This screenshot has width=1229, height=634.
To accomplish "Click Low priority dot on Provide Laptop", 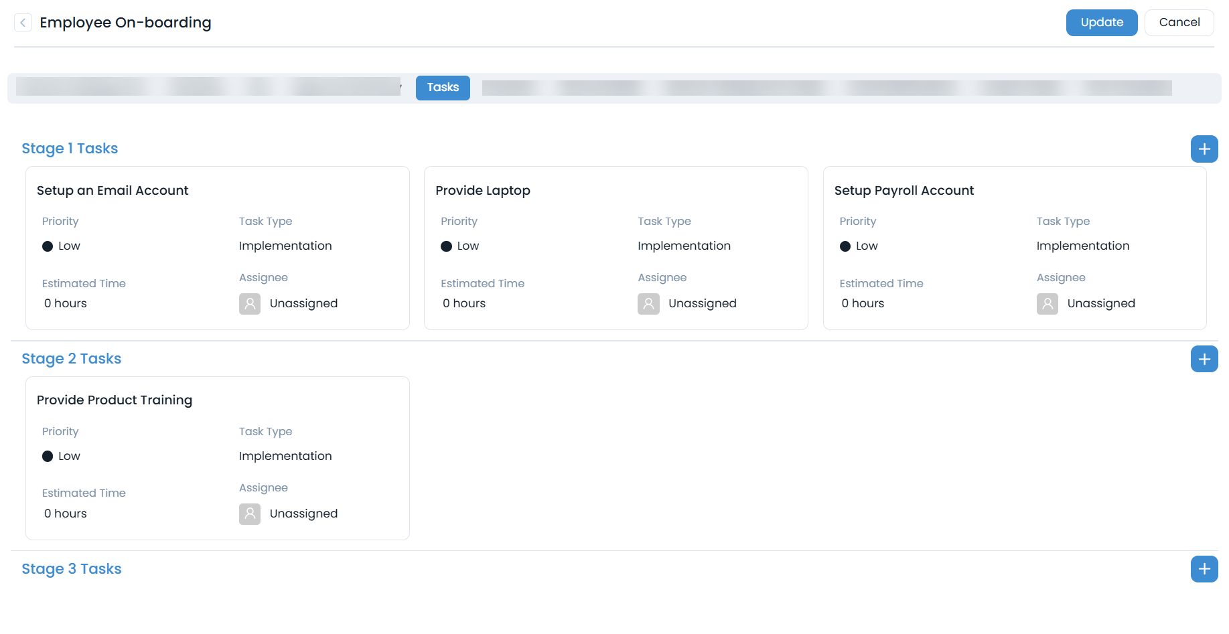I will (446, 246).
